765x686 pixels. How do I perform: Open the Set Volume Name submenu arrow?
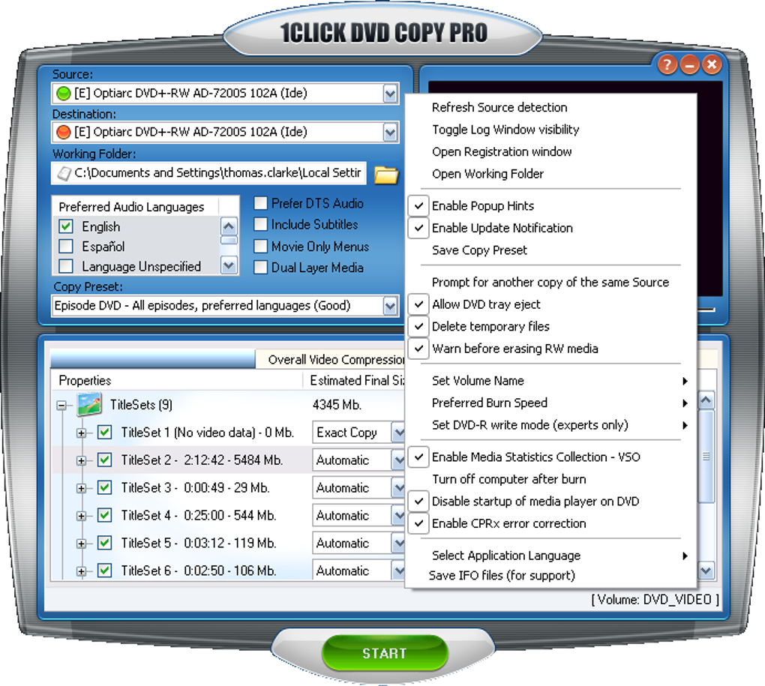point(685,381)
